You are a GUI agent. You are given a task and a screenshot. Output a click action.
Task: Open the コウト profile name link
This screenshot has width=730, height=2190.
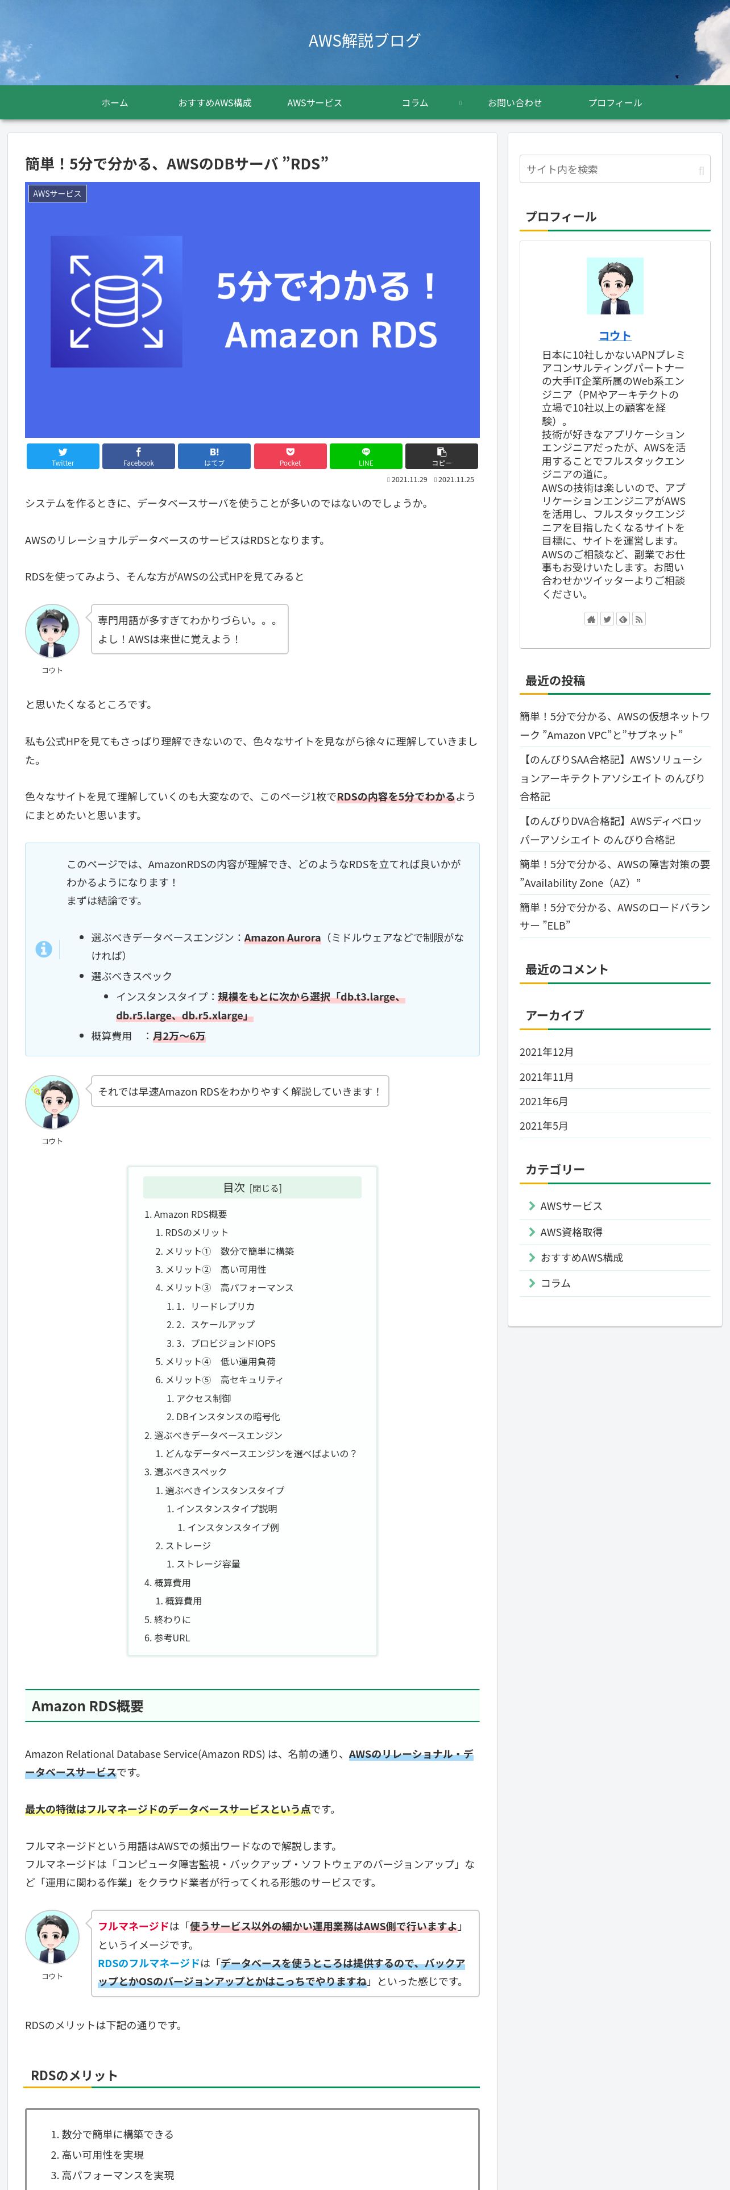coord(615,335)
